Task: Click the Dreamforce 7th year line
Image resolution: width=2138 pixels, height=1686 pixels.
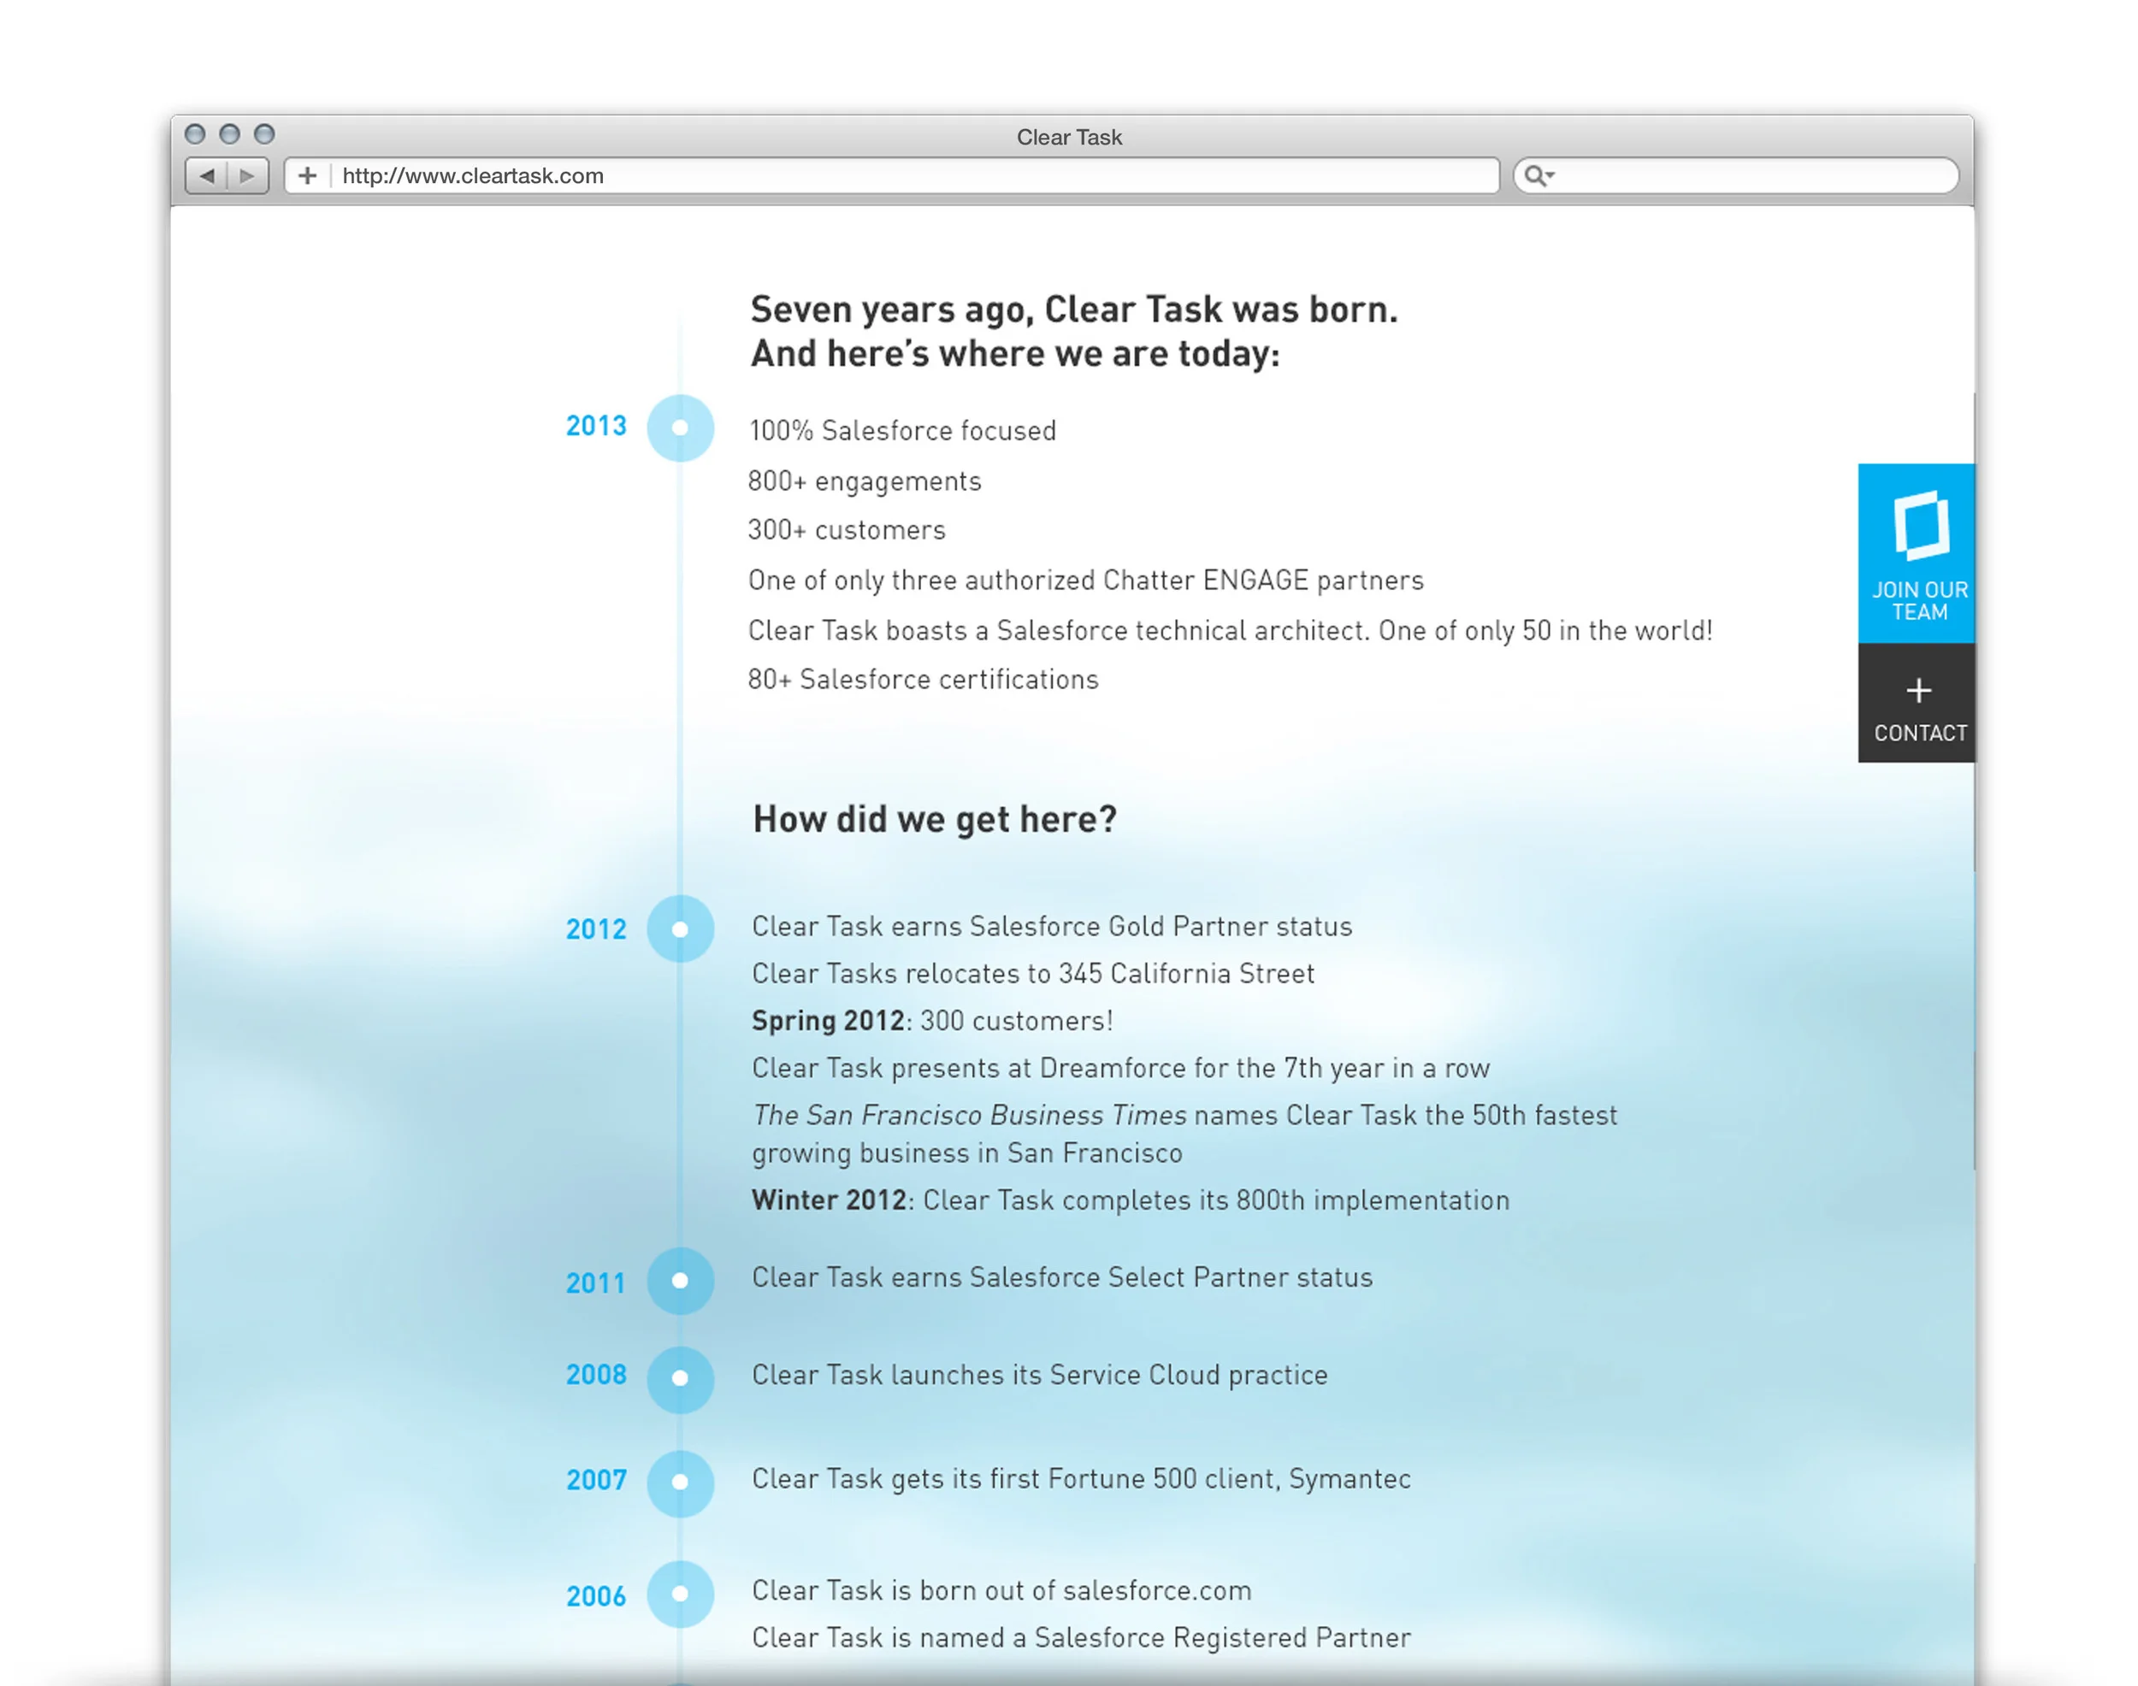Action: (x=1121, y=1068)
